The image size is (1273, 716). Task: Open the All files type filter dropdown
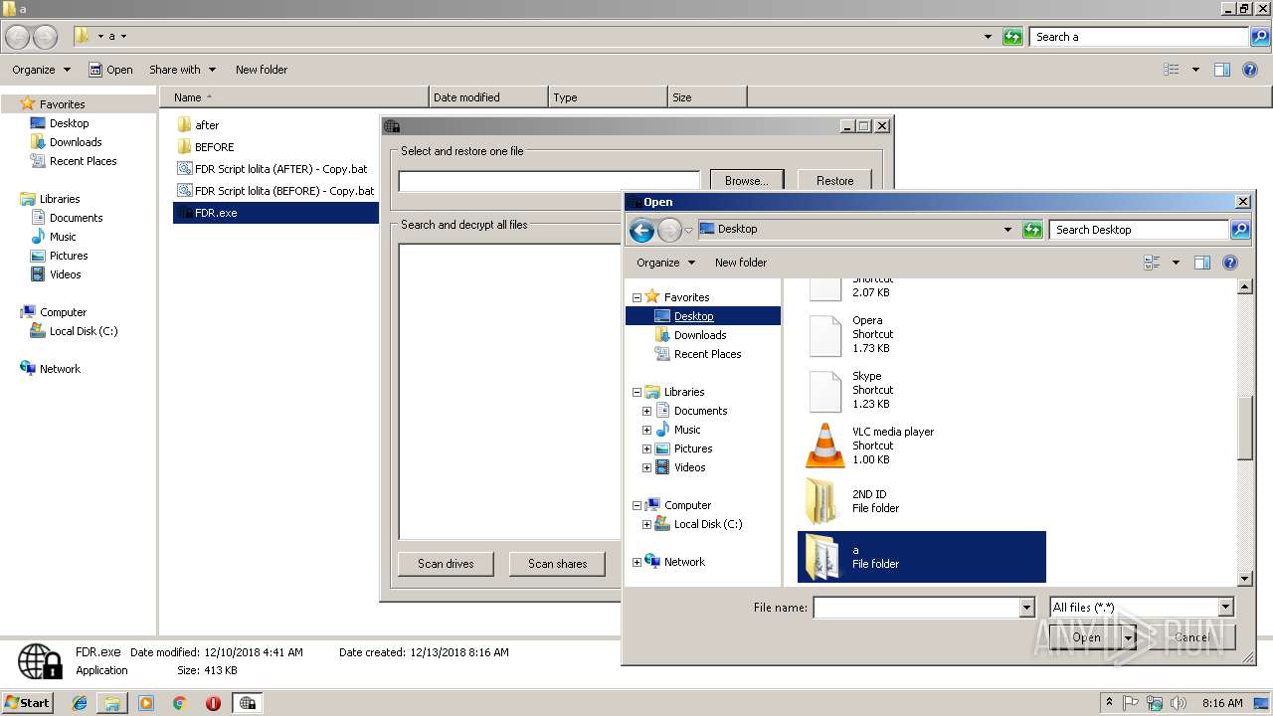click(1225, 608)
